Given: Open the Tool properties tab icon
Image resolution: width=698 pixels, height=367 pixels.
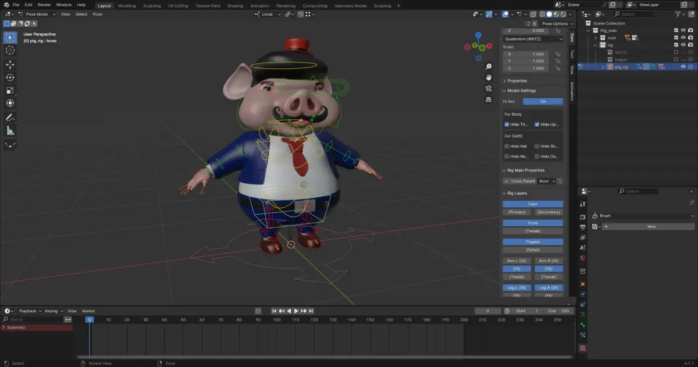Looking at the screenshot, I should pos(582,204).
